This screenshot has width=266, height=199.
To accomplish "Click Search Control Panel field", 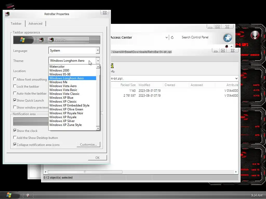I will [x=195, y=37].
